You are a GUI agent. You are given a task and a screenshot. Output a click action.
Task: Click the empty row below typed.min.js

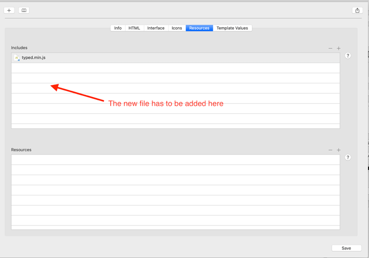[x=175, y=68]
